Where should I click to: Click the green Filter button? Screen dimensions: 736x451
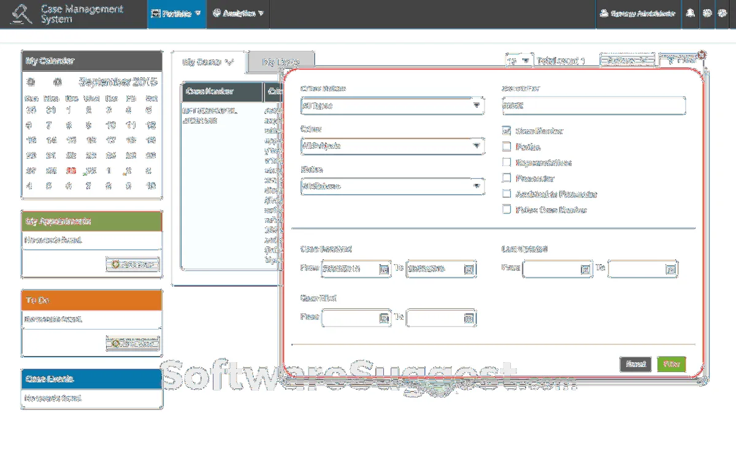[672, 364]
